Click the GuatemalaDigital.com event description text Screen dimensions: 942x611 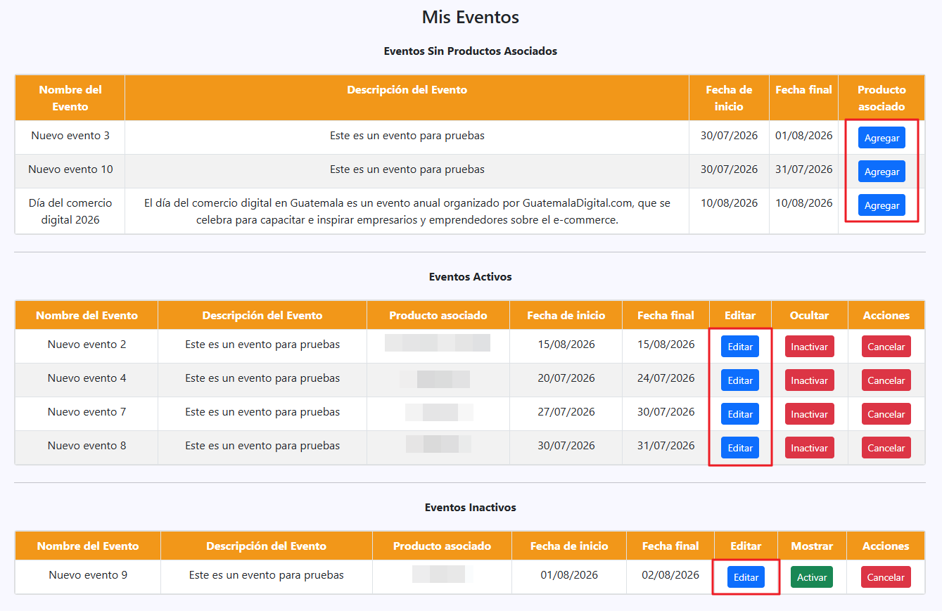pyautogui.click(x=407, y=212)
